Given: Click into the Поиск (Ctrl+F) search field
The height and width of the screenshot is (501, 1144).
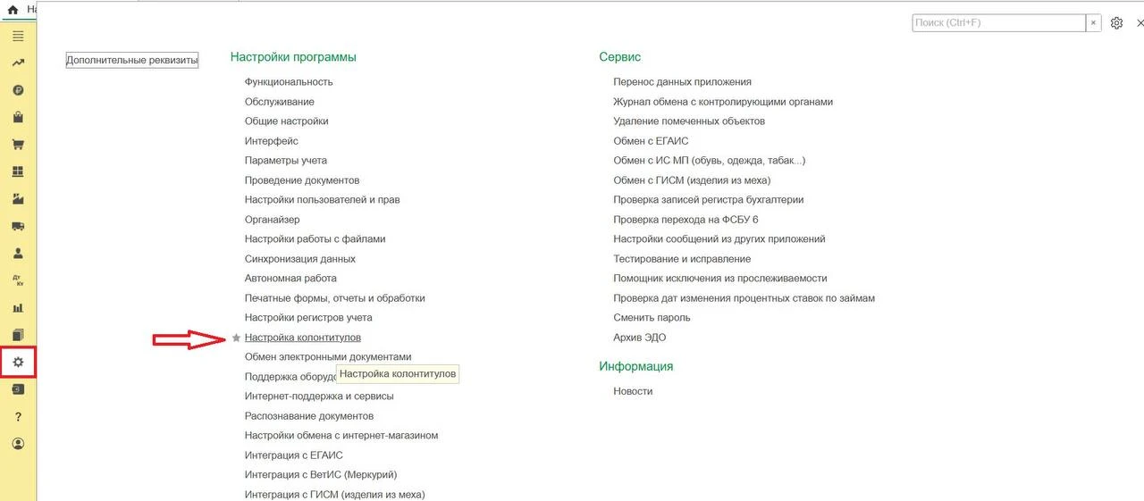Looking at the screenshot, I should pos(999,23).
